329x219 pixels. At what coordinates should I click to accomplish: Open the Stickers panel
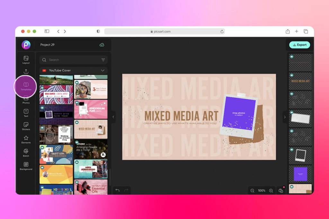click(26, 126)
